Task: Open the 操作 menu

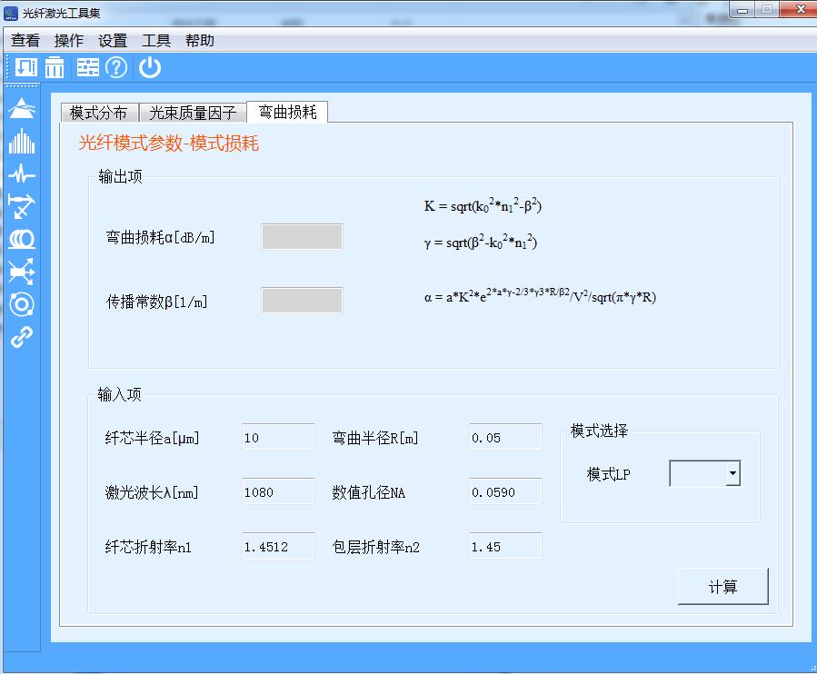Action: click(69, 40)
